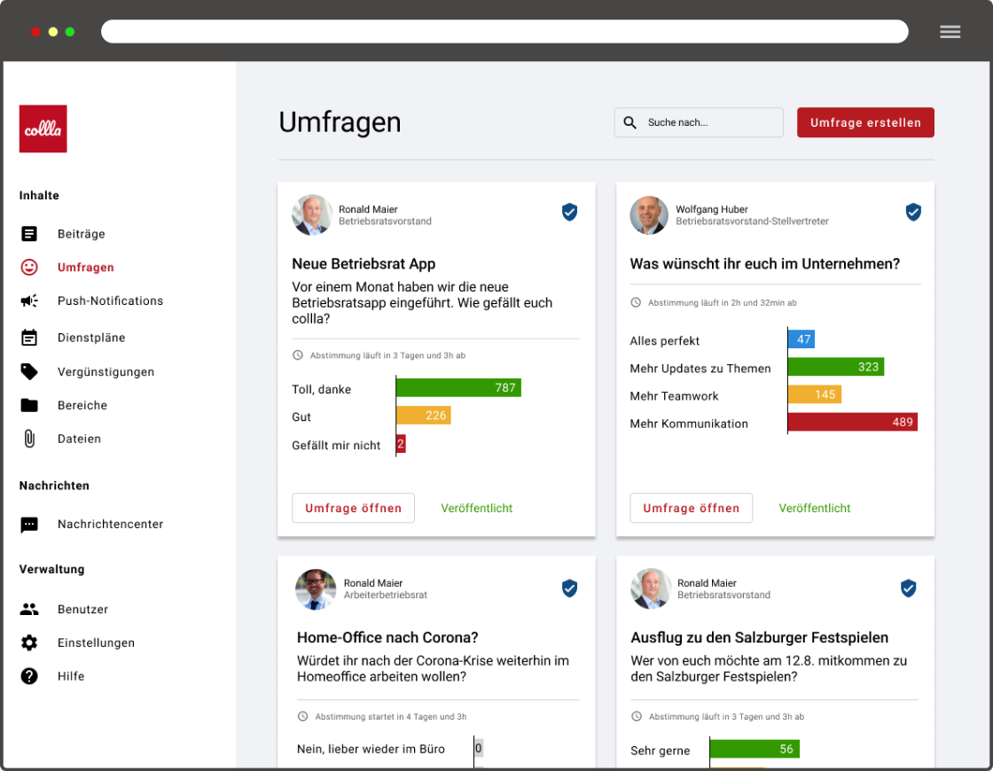This screenshot has width=993, height=771.
Task: Click the Einstellungen gear icon
Action: [x=29, y=643]
